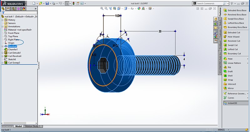Screen dimensions: 250x132
Task: Select the Model tab at bottom
Action: (x=19, y=126)
